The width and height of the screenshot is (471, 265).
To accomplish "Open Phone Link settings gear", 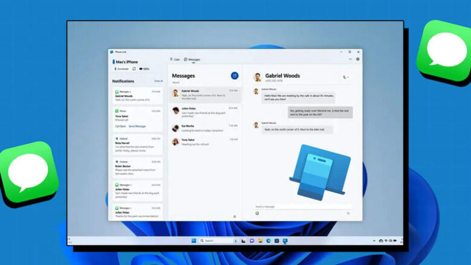I will (x=357, y=59).
